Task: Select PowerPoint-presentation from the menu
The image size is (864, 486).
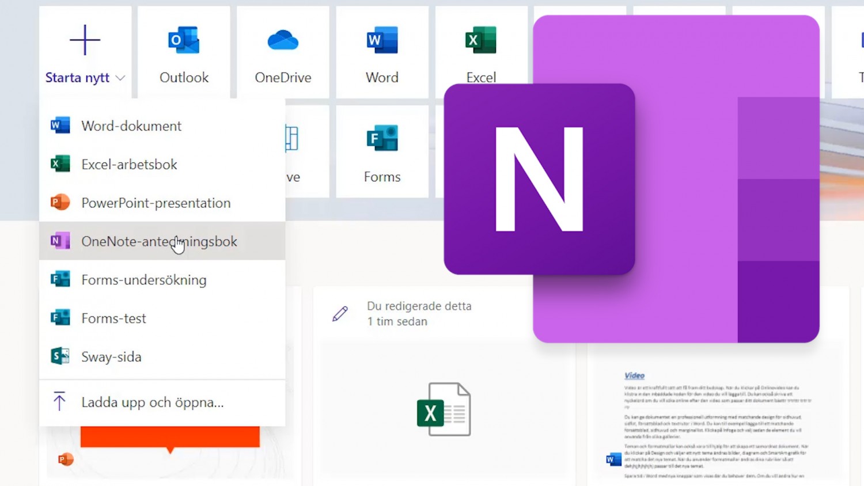Action: pyautogui.click(x=156, y=203)
